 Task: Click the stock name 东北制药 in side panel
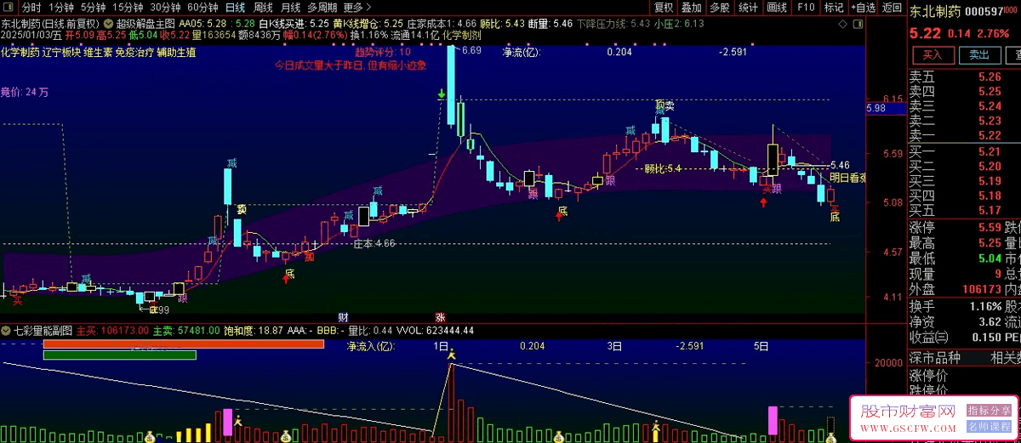(x=935, y=11)
